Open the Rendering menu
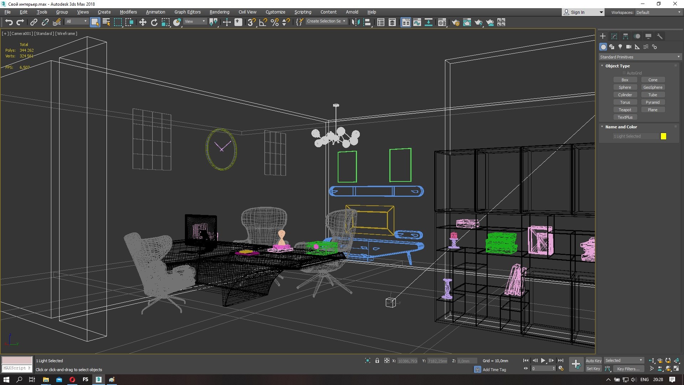Screen dimensions: 684x385 pos(219,12)
